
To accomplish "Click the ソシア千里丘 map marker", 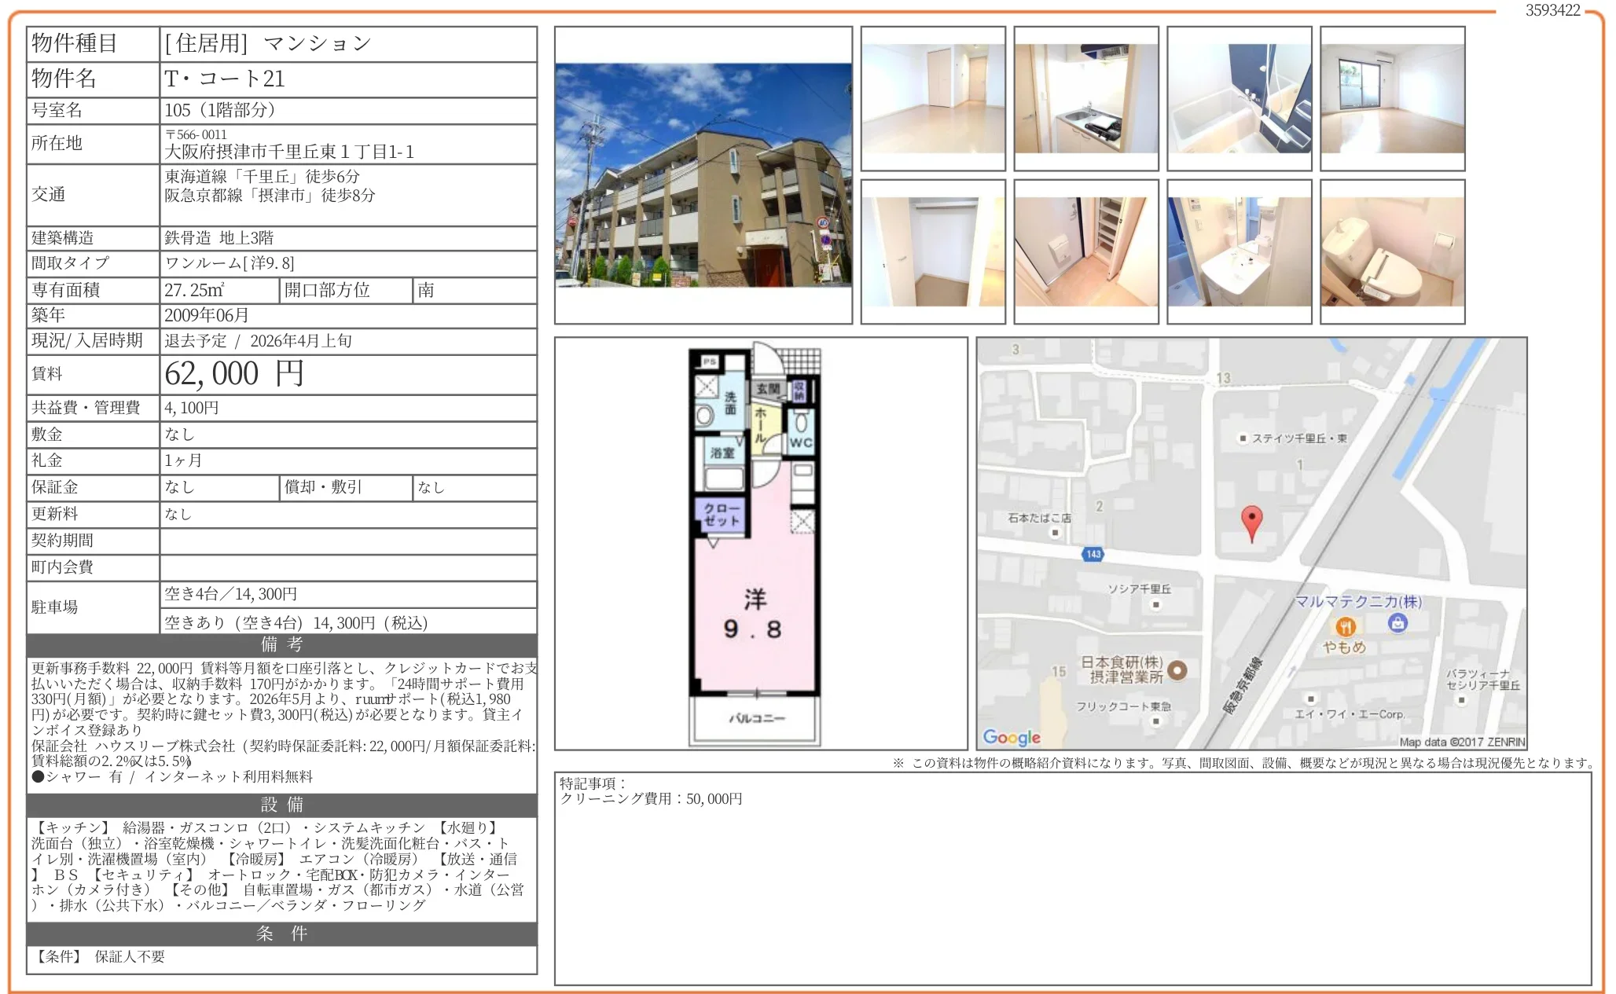I will tap(1155, 604).
